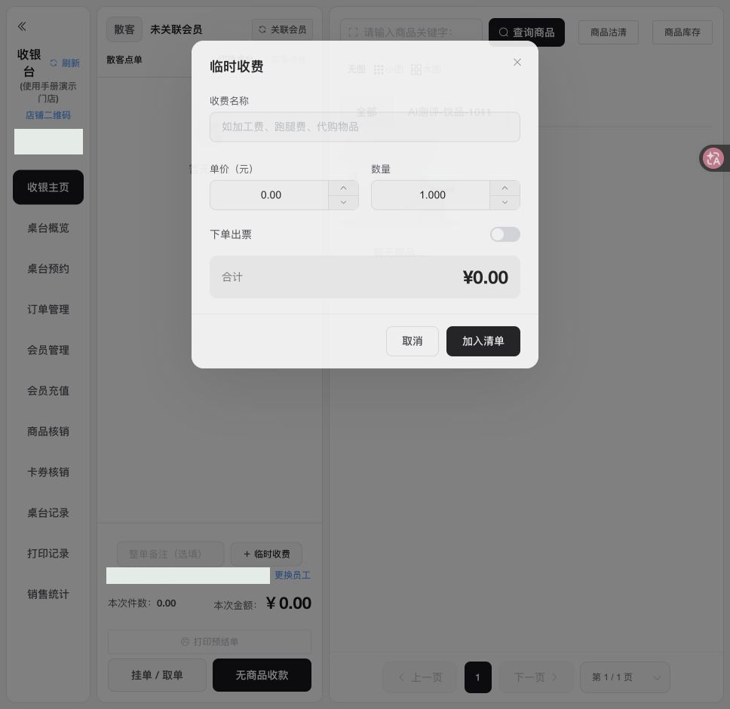This screenshot has width=730, height=709.
Task: Open 卡券核销 in the sidebar
Action: (48, 472)
